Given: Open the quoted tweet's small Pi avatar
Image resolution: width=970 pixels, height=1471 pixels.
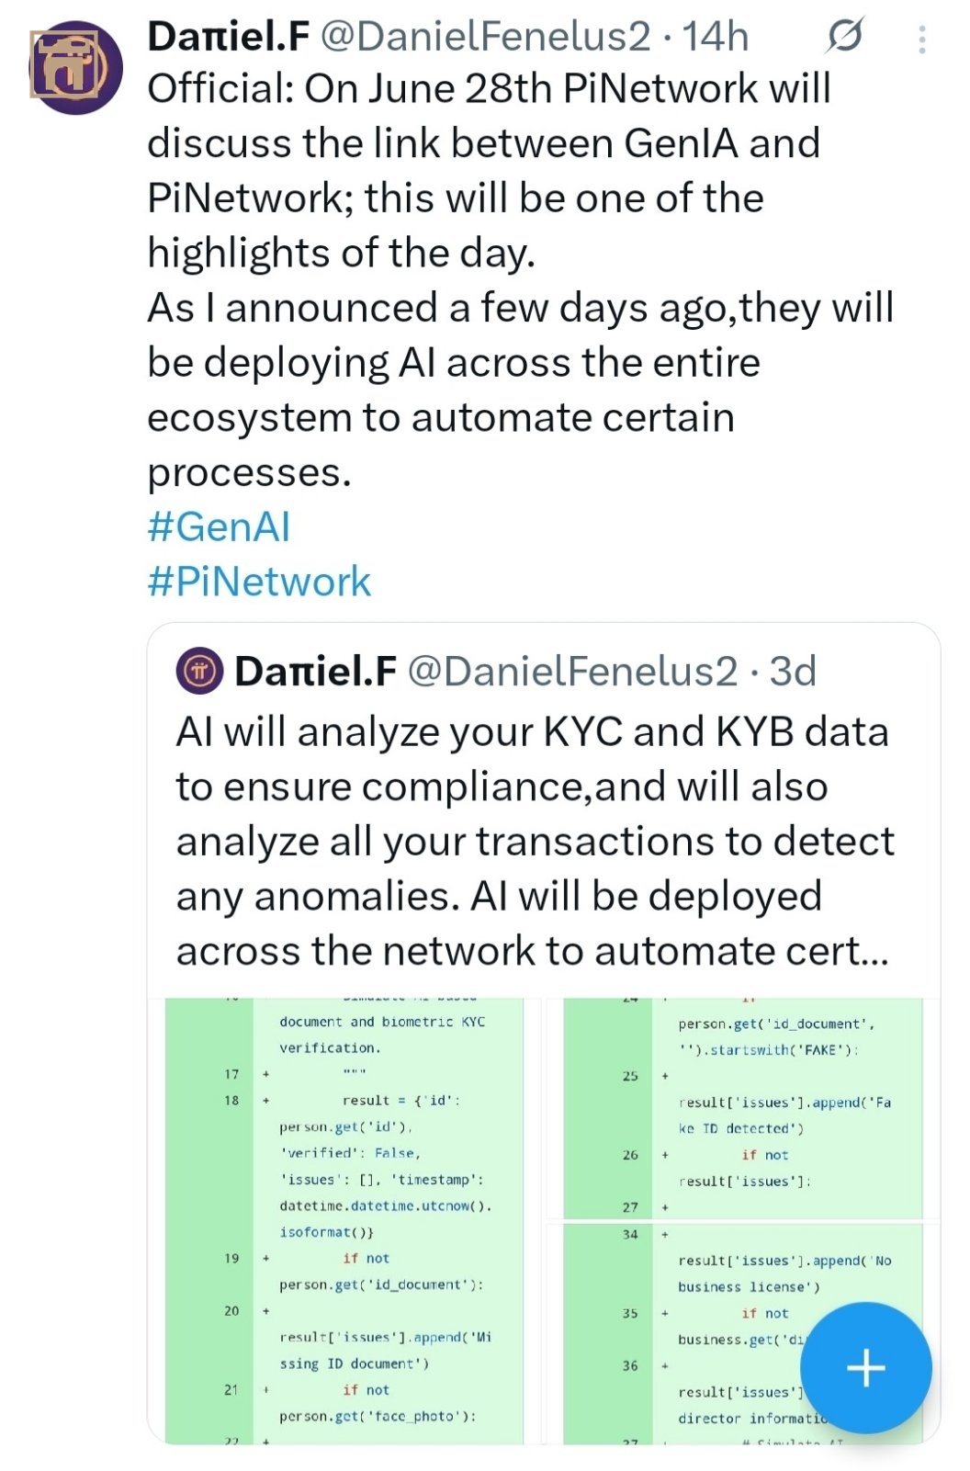Looking at the screenshot, I should pyautogui.click(x=199, y=672).
